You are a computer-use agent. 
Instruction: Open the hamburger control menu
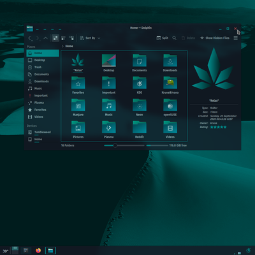[236, 38]
